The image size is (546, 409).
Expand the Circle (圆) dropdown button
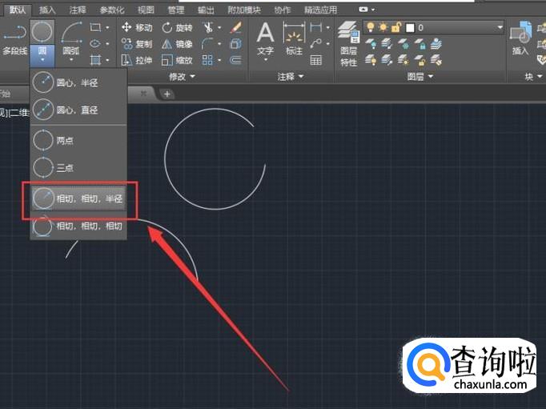coord(42,55)
